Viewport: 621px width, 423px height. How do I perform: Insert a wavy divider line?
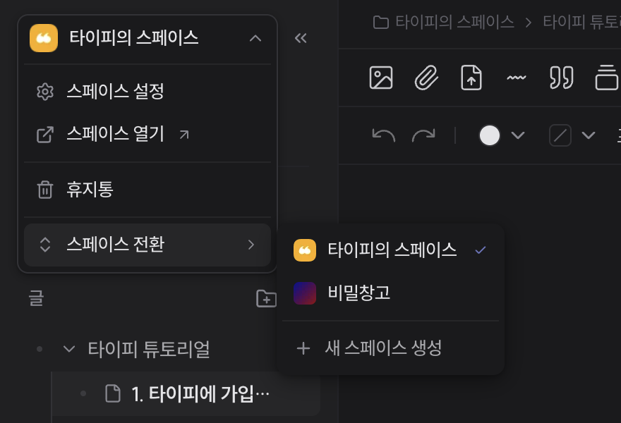517,78
